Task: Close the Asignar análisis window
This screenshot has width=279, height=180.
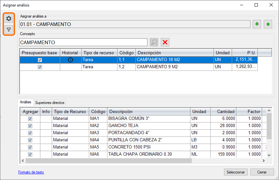Action: coord(271,5)
